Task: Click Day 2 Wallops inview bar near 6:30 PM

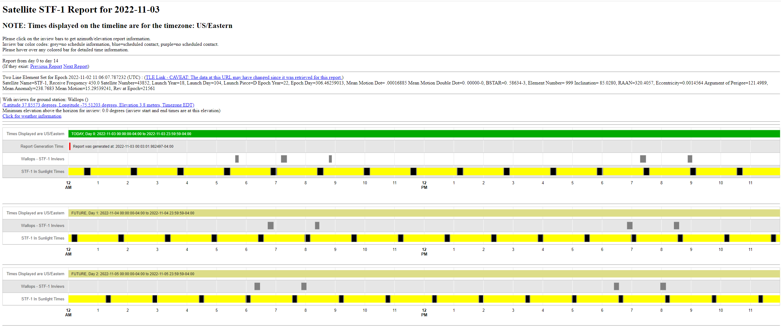Action: point(616,286)
